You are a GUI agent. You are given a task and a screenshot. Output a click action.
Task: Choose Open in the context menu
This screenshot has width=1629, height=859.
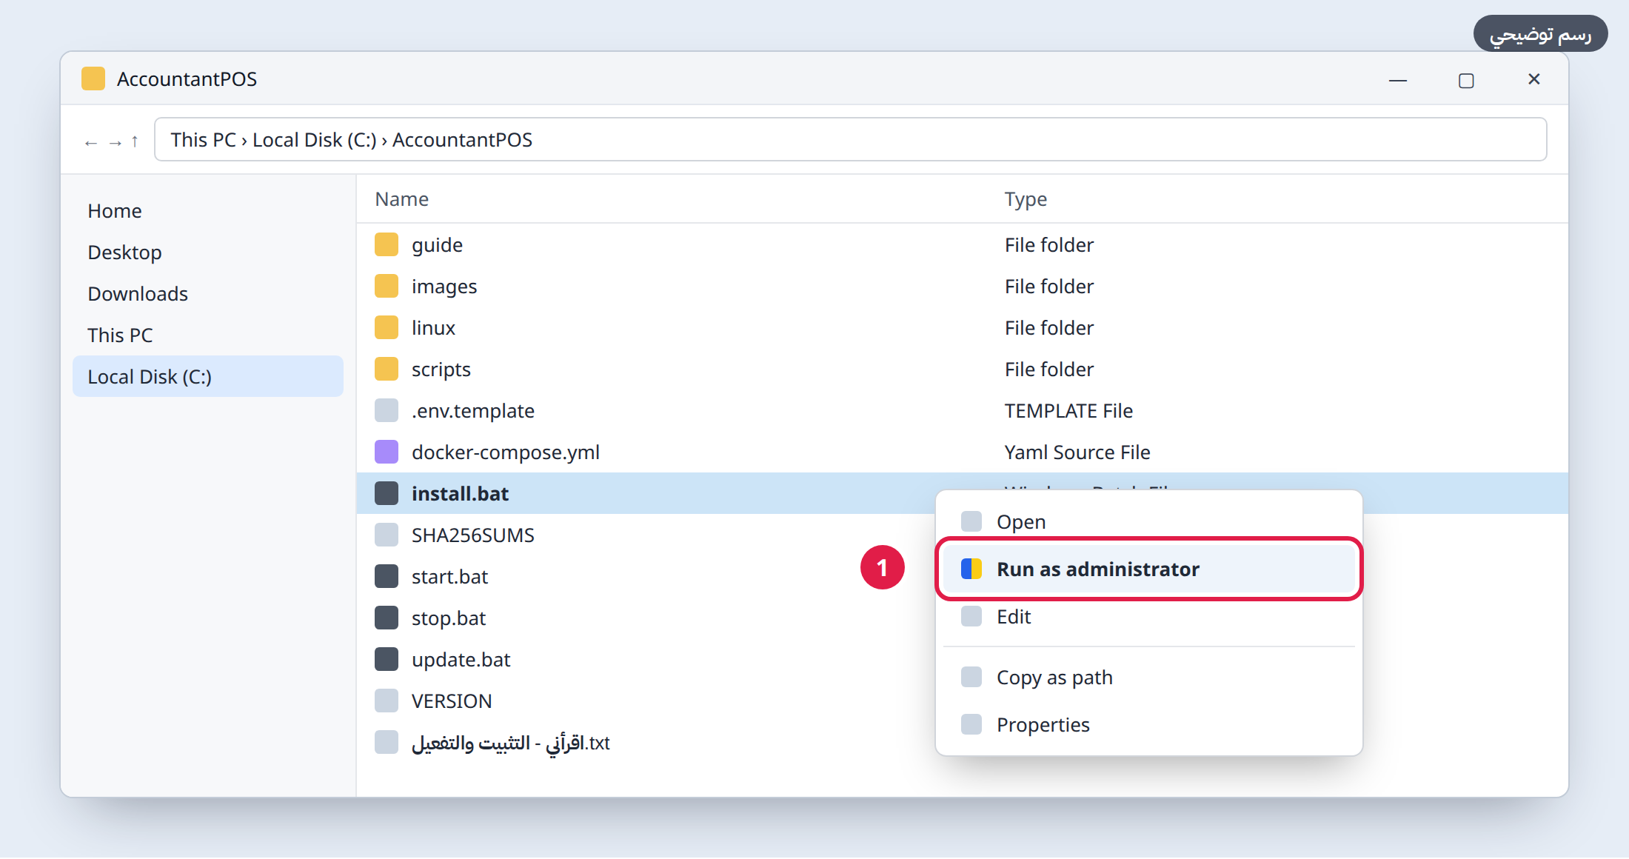[1149, 522]
